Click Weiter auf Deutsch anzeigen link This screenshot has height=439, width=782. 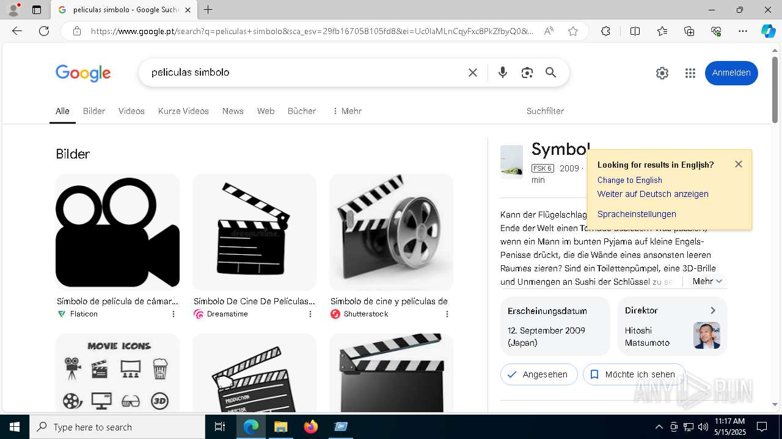point(653,194)
